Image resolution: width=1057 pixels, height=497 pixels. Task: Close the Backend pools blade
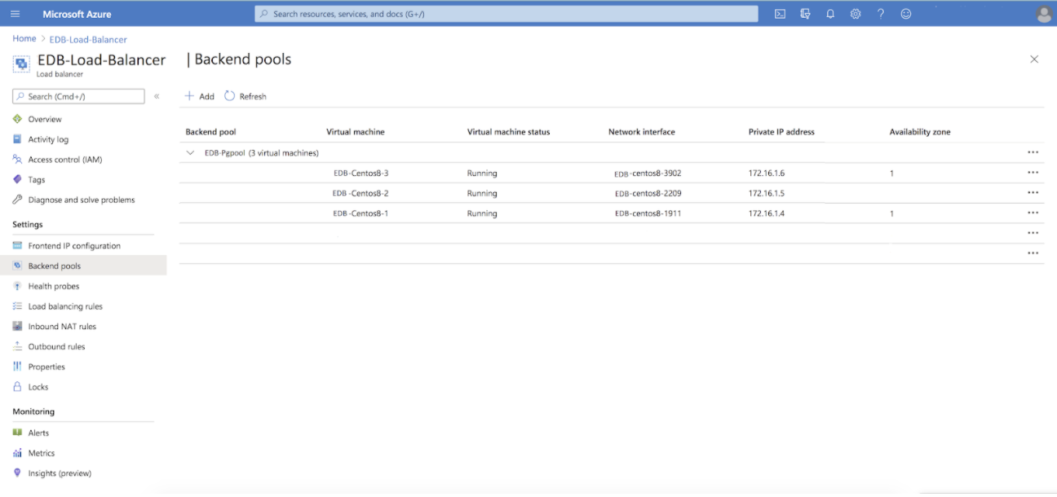pos(1034,59)
